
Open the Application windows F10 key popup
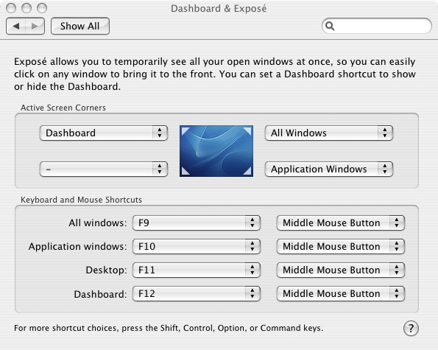197,246
